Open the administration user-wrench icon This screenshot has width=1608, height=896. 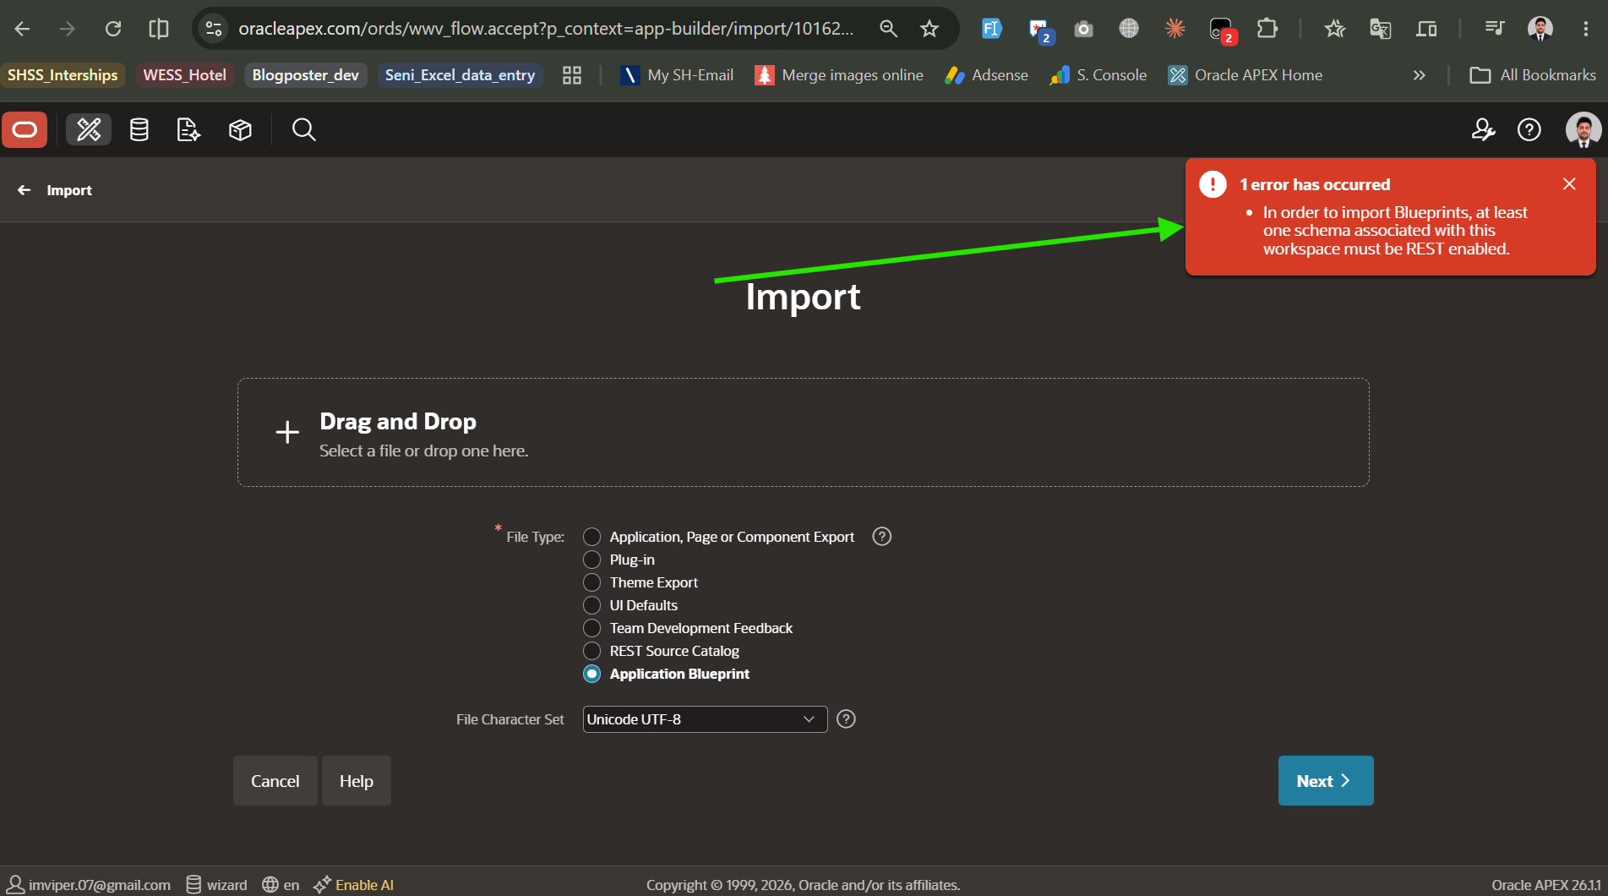[x=1483, y=129]
